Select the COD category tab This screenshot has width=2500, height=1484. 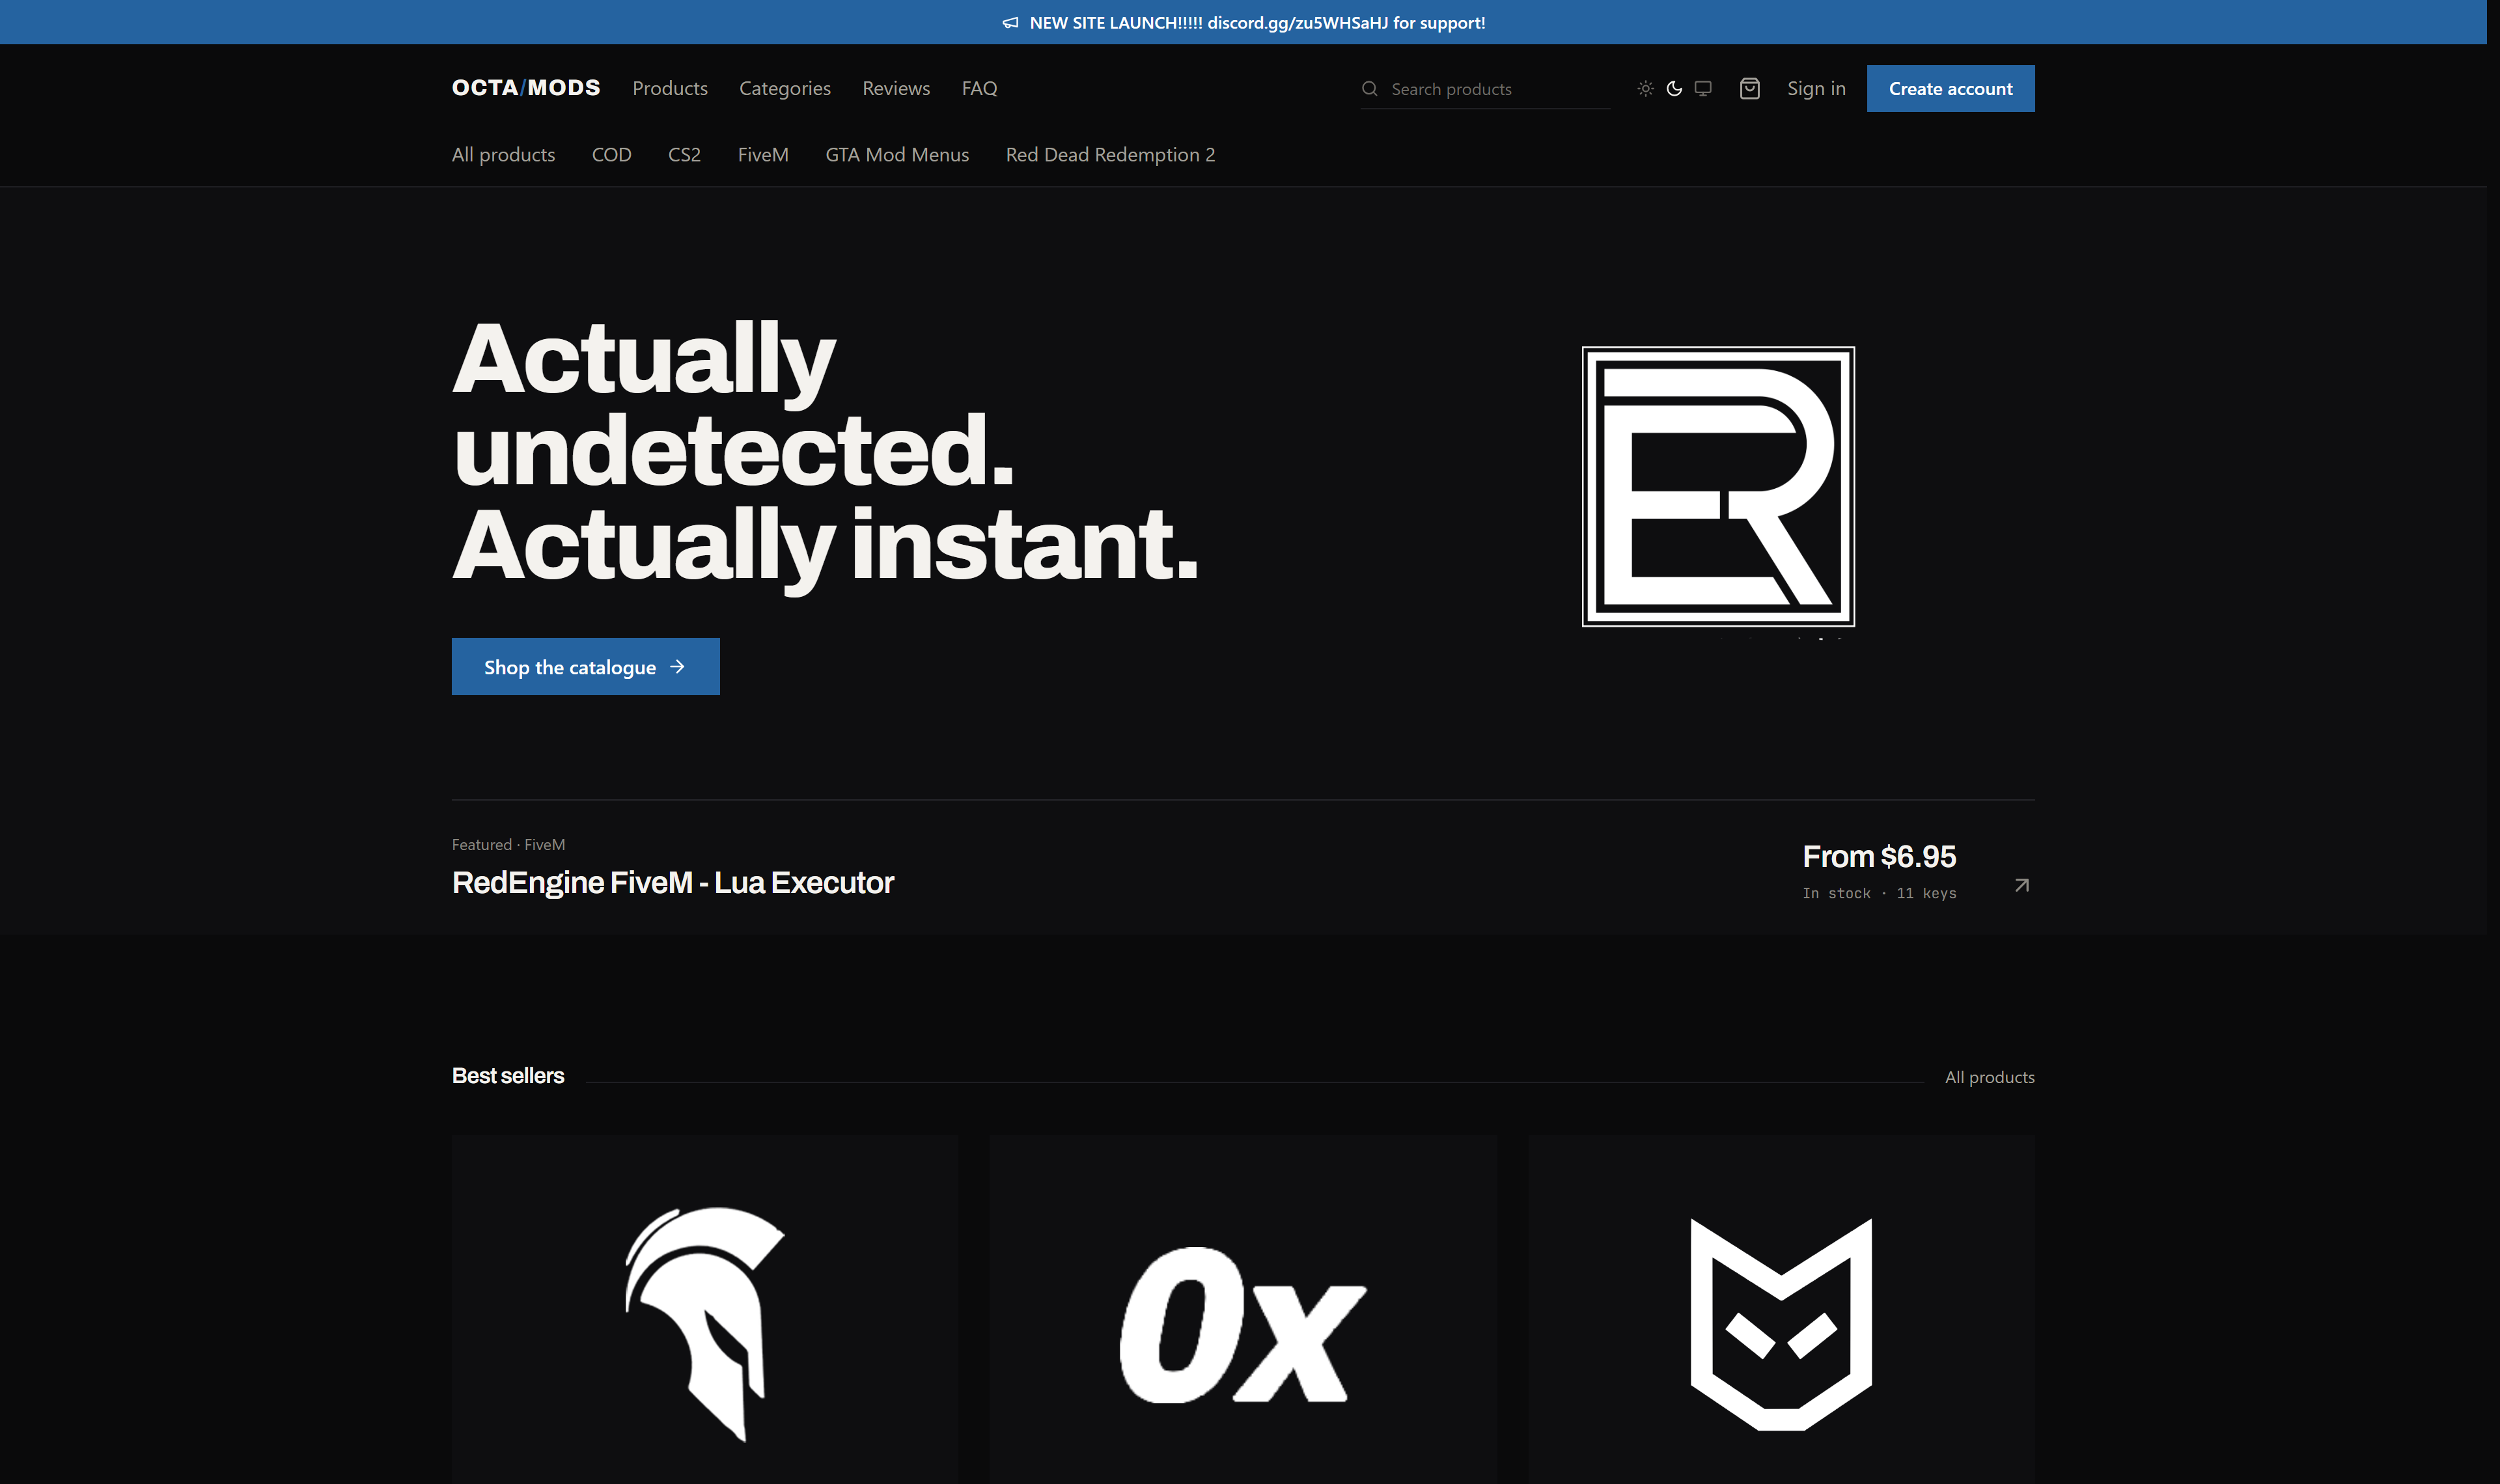[x=611, y=154]
